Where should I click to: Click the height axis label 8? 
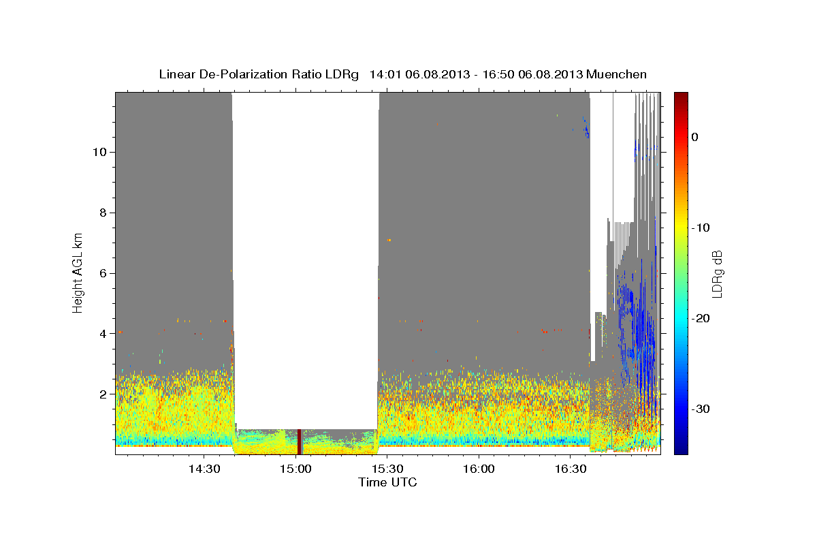click(x=101, y=213)
